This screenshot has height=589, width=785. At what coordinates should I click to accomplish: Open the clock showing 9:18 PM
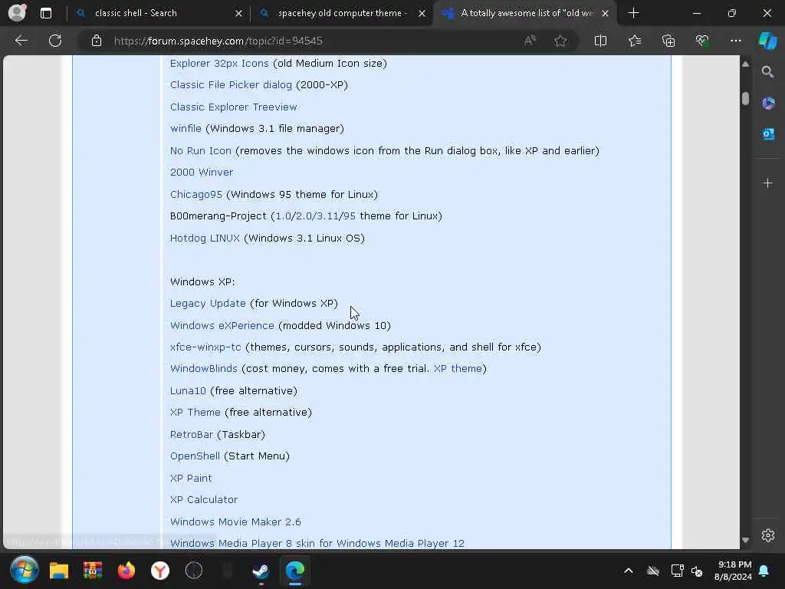(x=734, y=571)
